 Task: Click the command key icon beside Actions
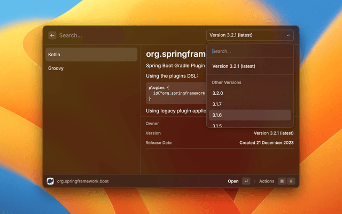click(x=282, y=181)
